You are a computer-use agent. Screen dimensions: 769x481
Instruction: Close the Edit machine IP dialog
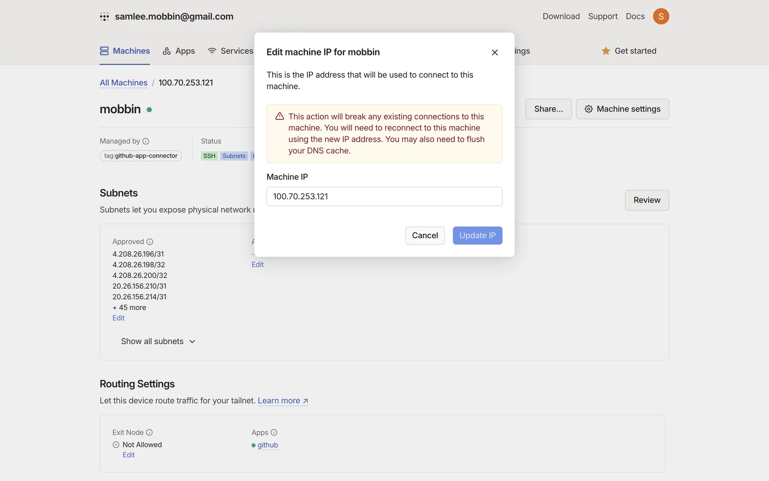[x=495, y=53]
